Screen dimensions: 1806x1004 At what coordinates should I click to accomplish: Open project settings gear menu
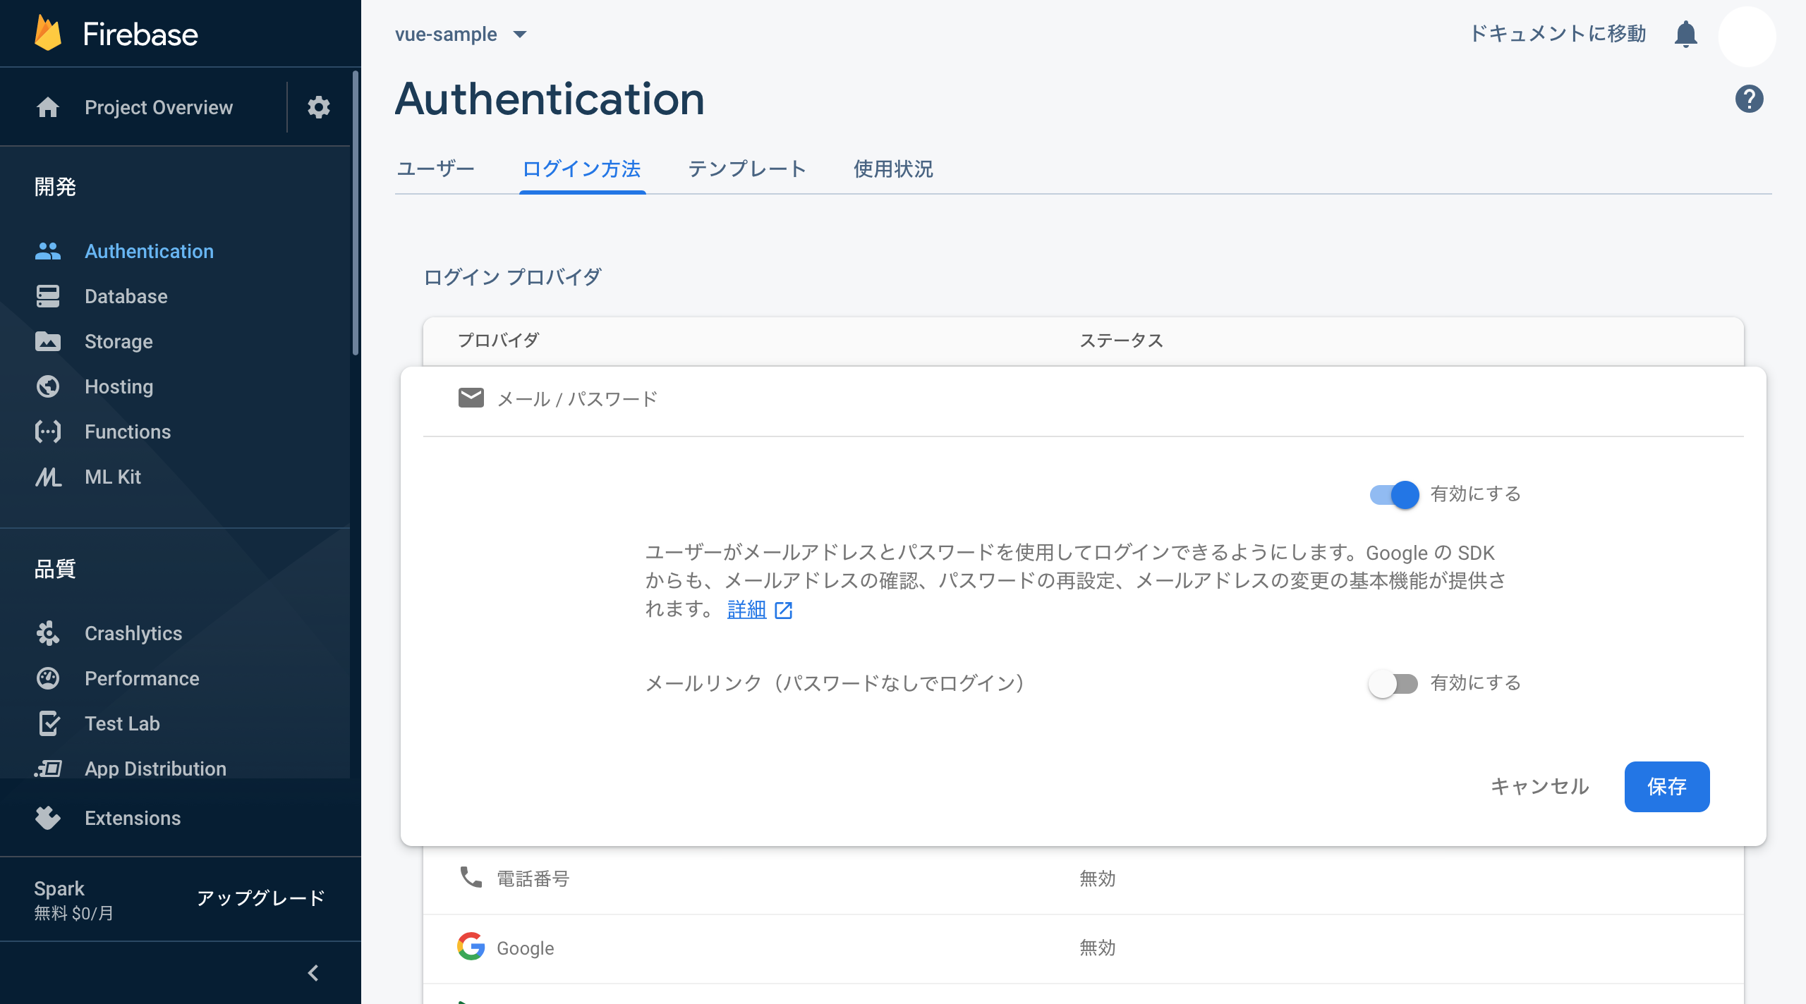tap(318, 107)
